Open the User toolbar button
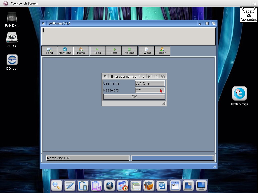Screen dimensions: 258x193 (162, 51)
